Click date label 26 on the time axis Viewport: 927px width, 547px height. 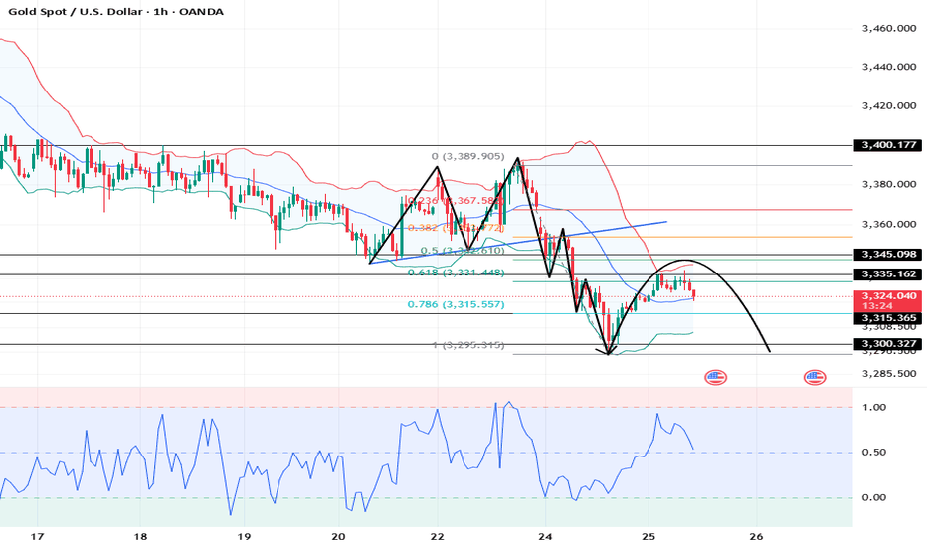[x=756, y=537]
